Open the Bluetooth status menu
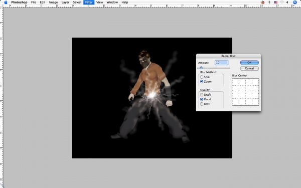The image size is (301, 188). pyautogui.click(x=269, y=3)
